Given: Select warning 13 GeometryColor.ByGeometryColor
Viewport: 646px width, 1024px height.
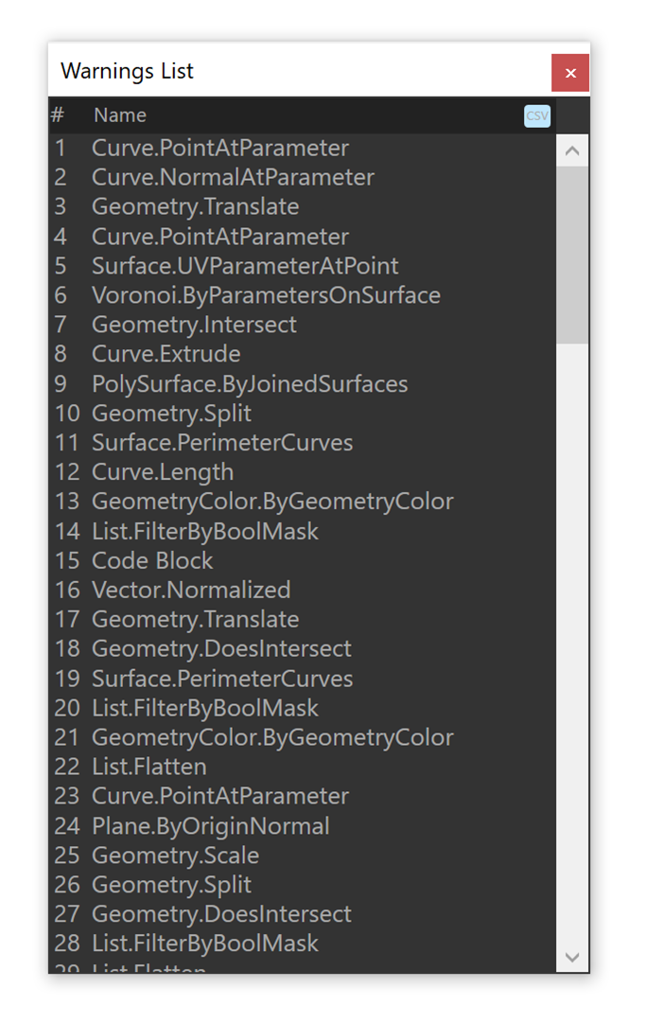Looking at the screenshot, I should 272,502.
